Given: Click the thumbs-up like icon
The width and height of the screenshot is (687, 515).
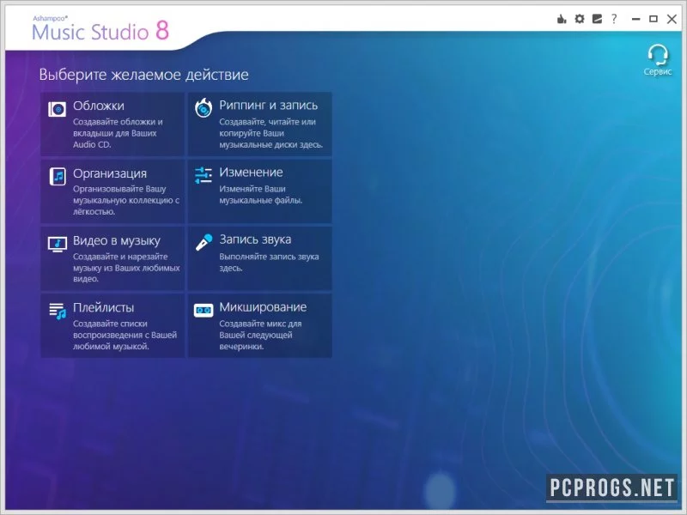Looking at the screenshot, I should [x=562, y=19].
